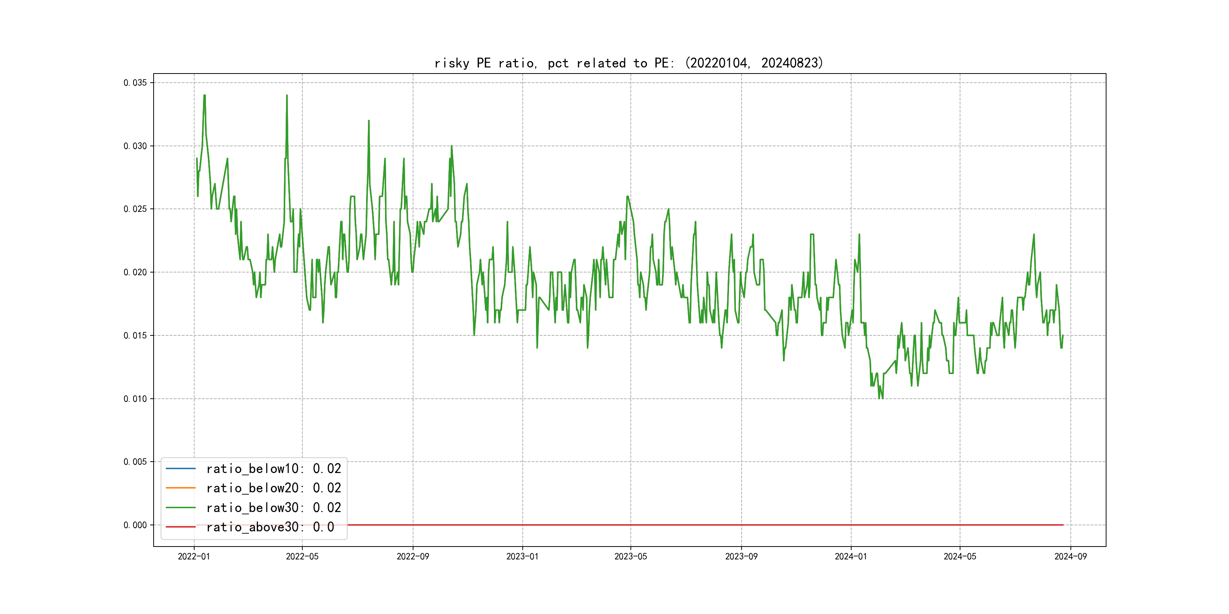Click the 2023-05 x-axis tick label
Screen dimensions: 1229x614
[630, 556]
